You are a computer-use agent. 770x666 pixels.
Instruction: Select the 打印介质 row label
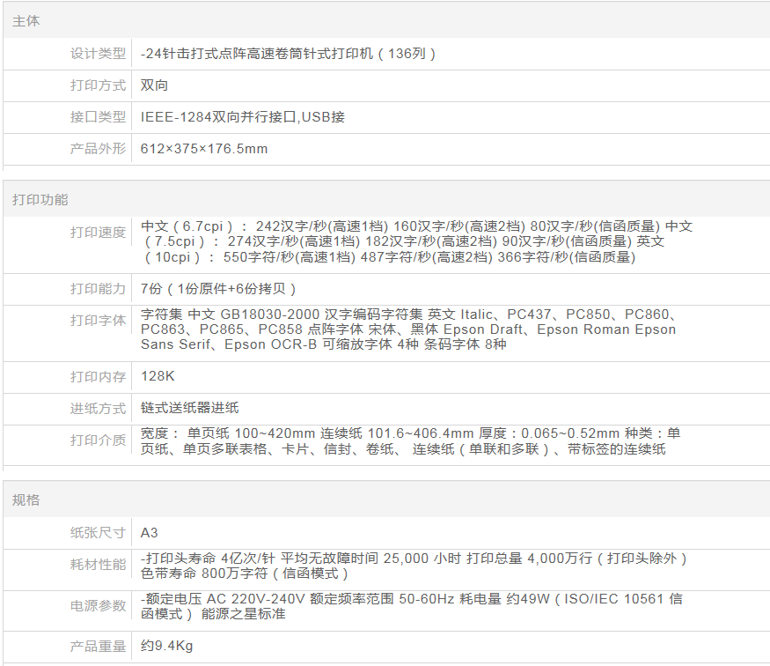(x=98, y=440)
